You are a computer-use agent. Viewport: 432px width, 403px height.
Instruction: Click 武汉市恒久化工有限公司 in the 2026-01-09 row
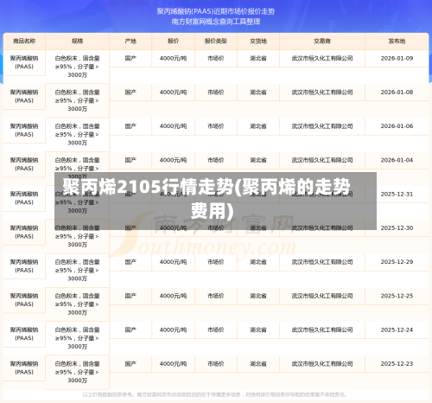pyautogui.click(x=322, y=58)
